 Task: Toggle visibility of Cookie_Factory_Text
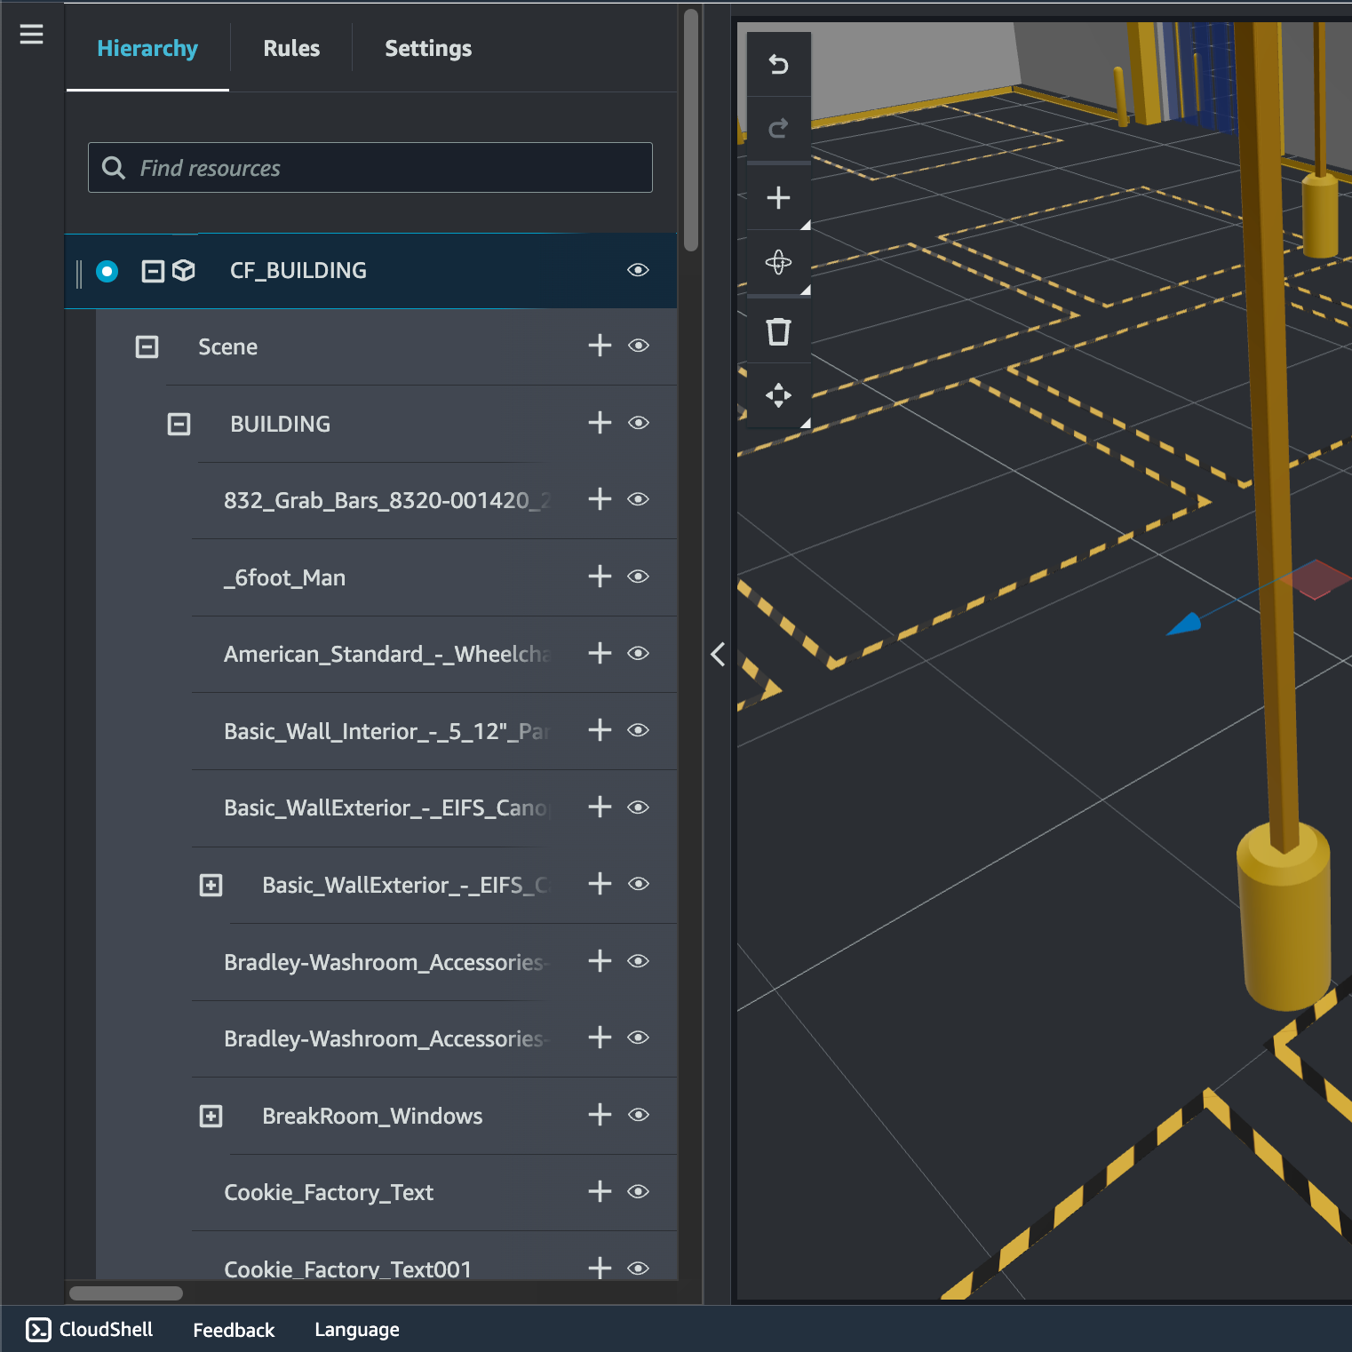coord(638,1192)
